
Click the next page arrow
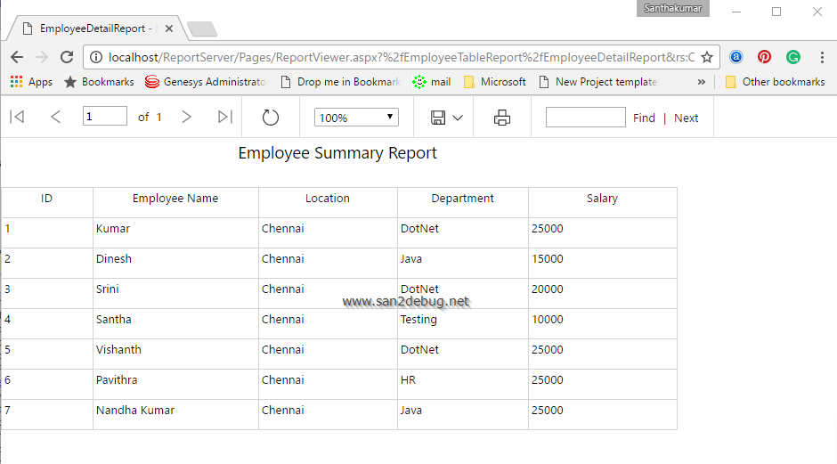point(186,117)
